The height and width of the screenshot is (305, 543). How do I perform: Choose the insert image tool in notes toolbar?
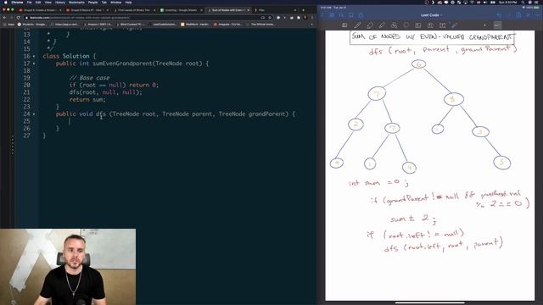click(418, 25)
